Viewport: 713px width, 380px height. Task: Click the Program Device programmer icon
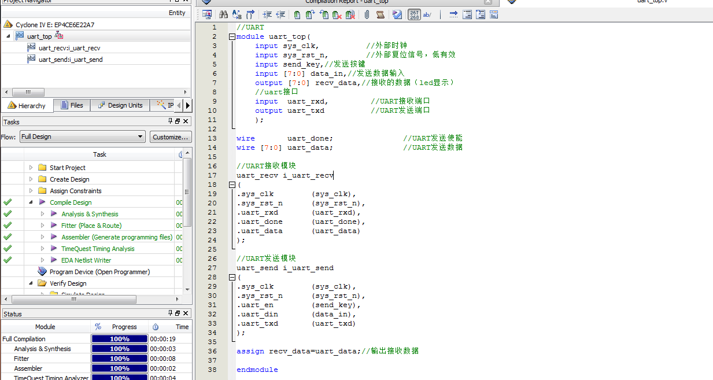click(x=42, y=272)
